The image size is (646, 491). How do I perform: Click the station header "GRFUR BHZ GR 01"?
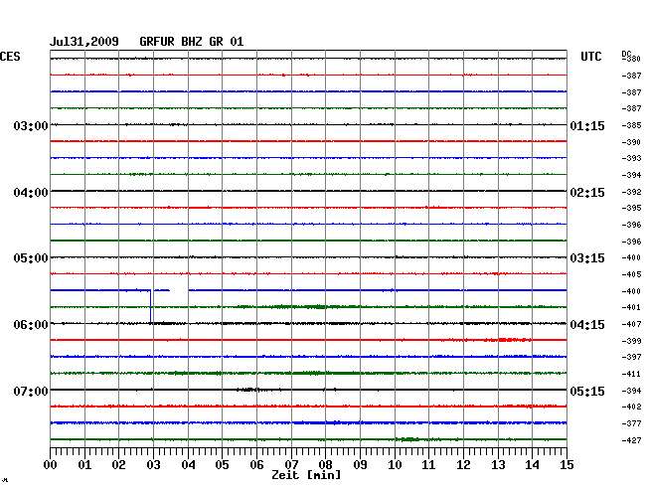192,42
